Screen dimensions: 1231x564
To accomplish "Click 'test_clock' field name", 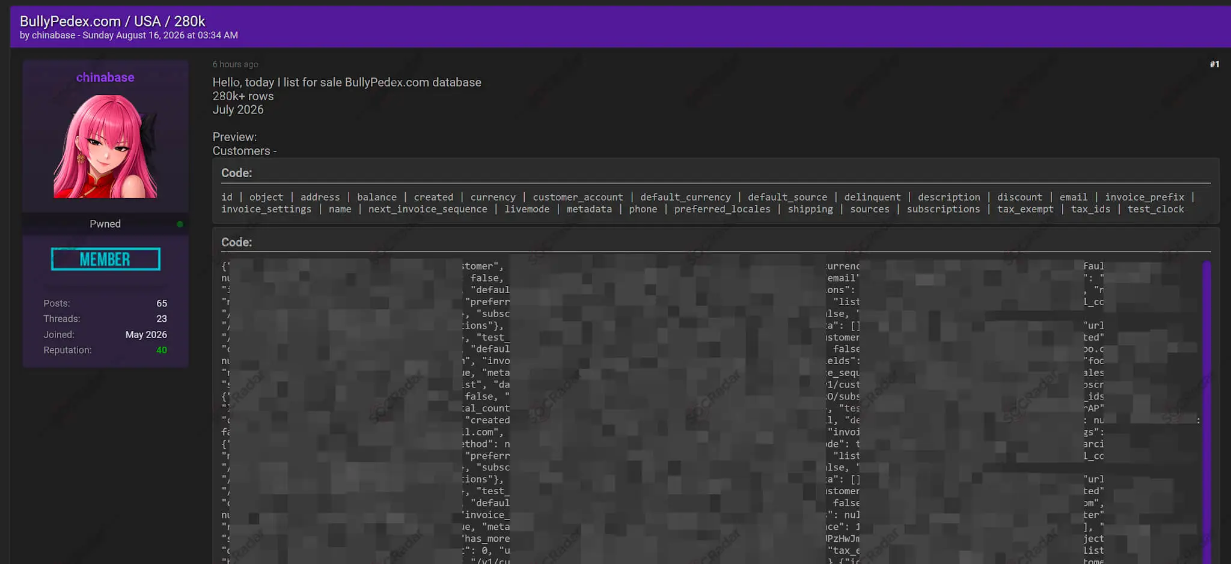I will [1156, 209].
